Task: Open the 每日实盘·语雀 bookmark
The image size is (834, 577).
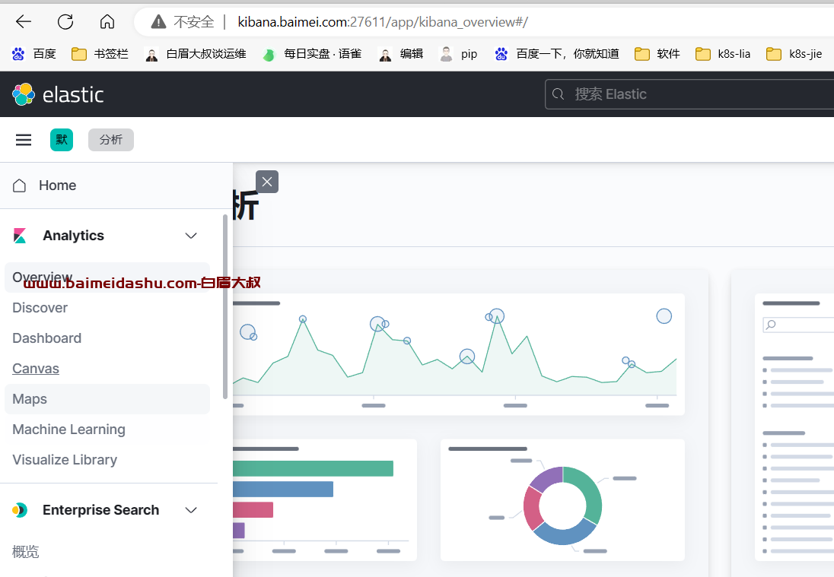Action: click(x=312, y=54)
